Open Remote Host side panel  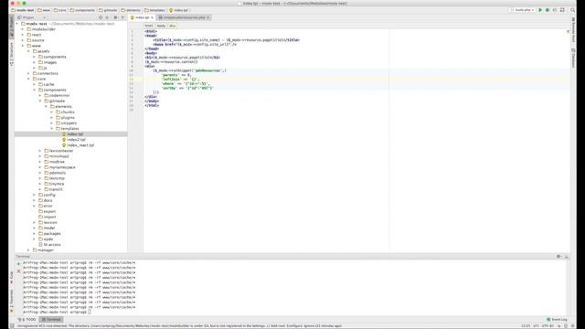coord(573,30)
